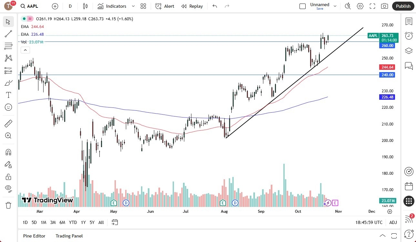
Task: Select the Emoji drawing tool
Action: [8, 107]
